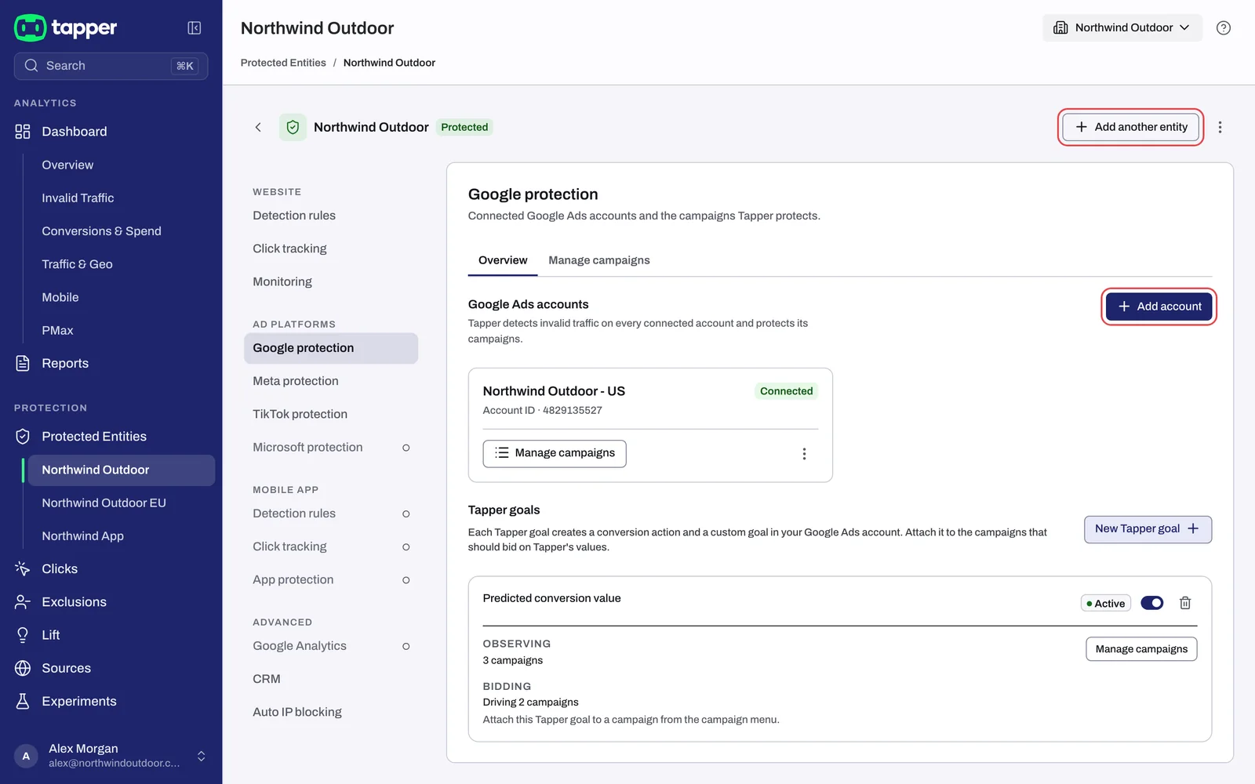Open Auto IP blocking settings
This screenshot has height=784, width=1255.
coord(331,712)
